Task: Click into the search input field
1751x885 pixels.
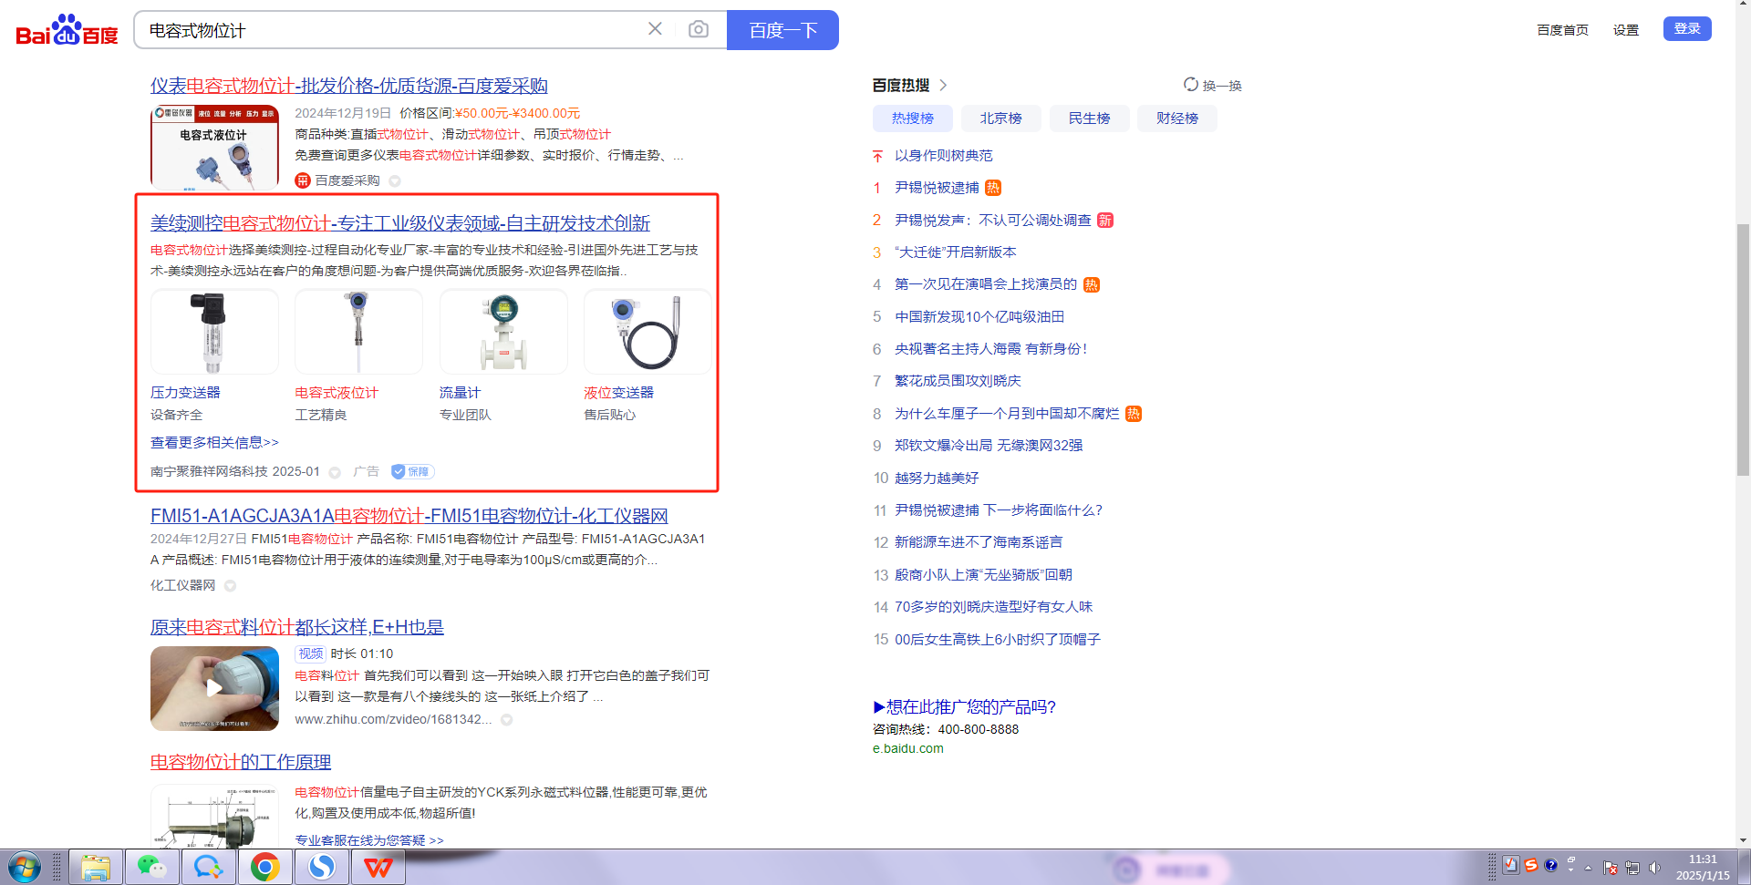Action: (x=390, y=30)
